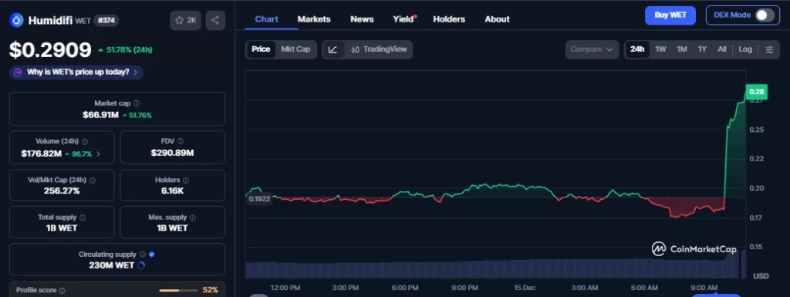Open the Holders tab

tap(449, 19)
